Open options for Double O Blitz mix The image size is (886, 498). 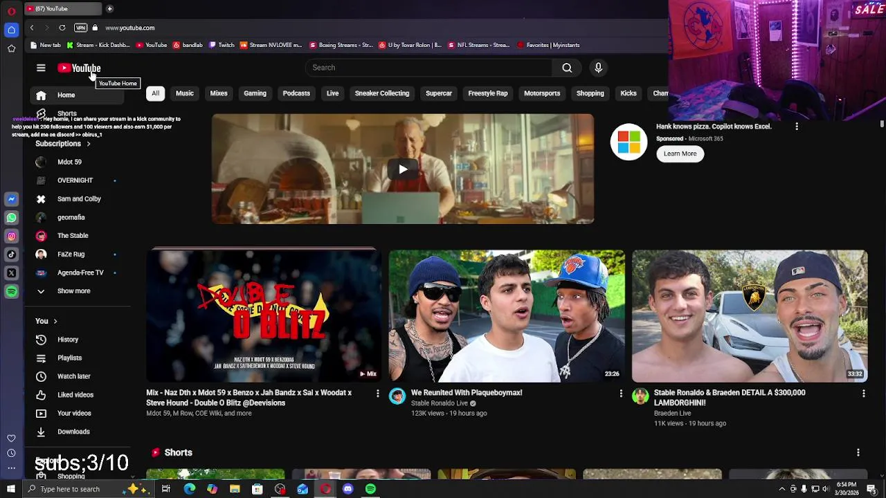[x=377, y=393]
